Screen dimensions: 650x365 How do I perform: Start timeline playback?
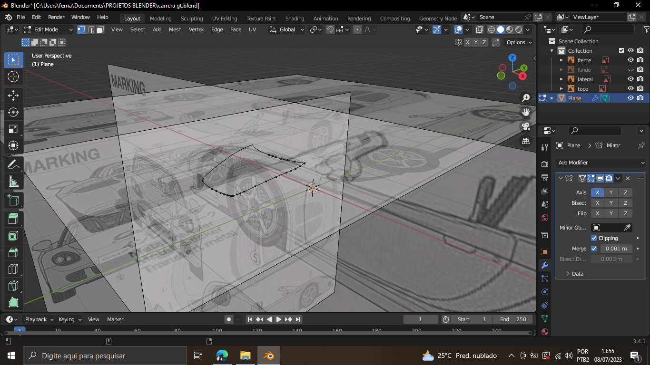279,319
